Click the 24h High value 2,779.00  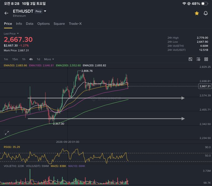202,38
